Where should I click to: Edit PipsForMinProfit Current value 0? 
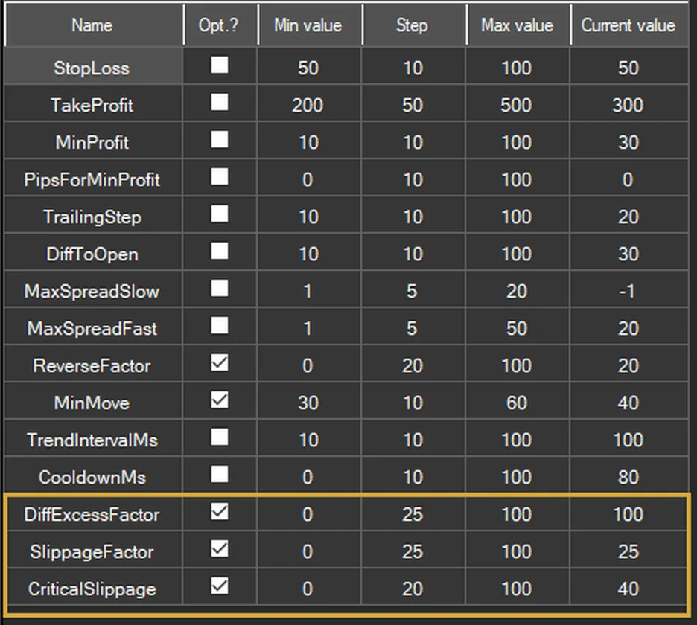[629, 178]
